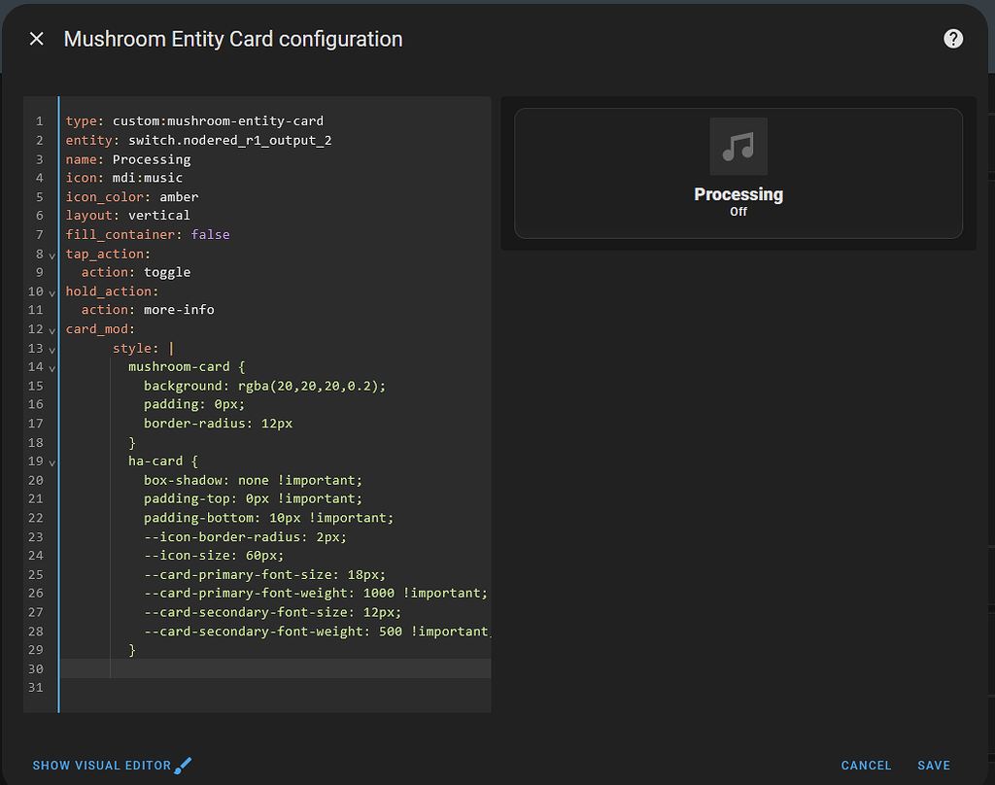Open the visual editor
This screenshot has height=785, width=995.
click(x=102, y=765)
